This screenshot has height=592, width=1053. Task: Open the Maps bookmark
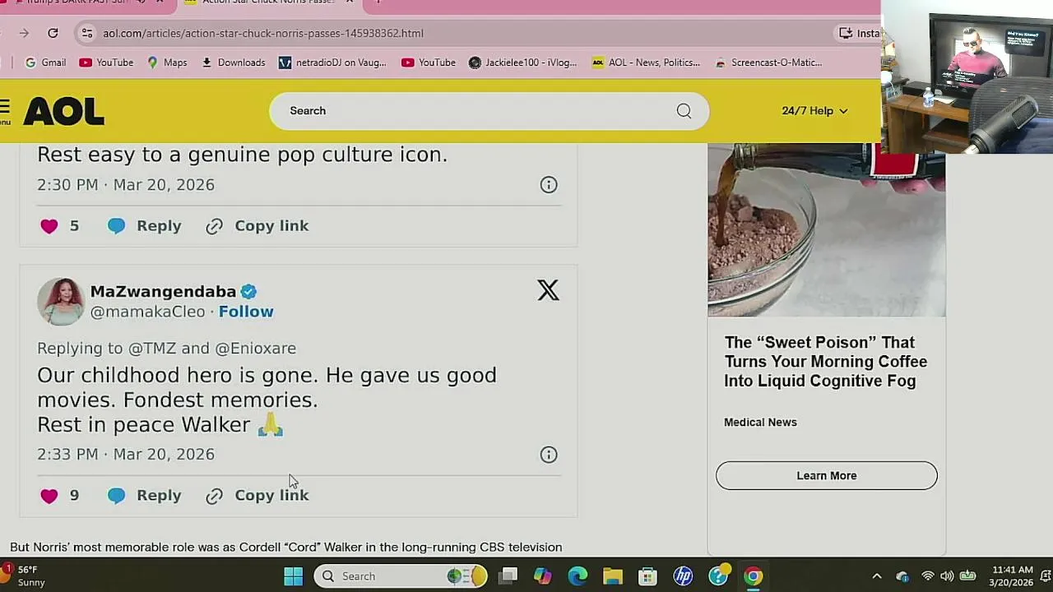167,62
